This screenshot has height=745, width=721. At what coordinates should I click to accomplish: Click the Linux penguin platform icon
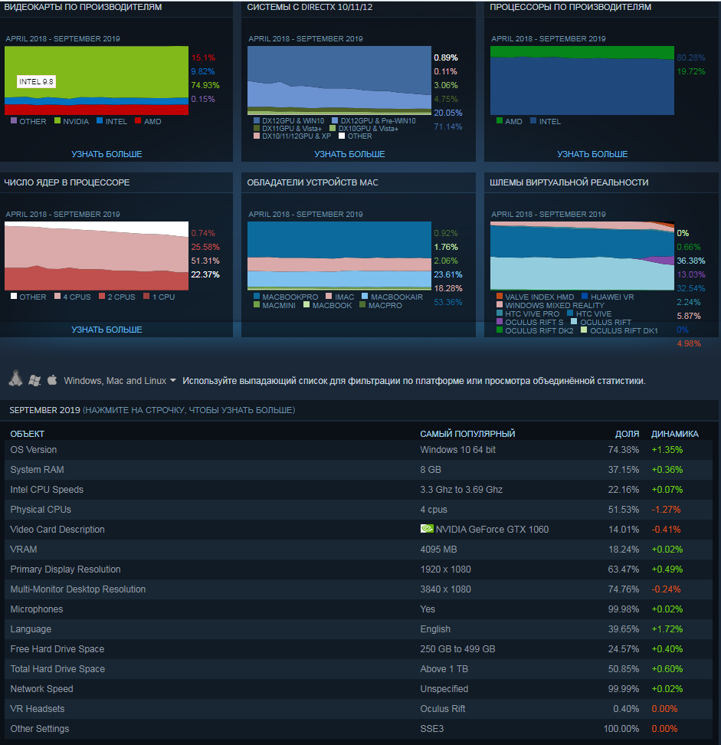pos(15,379)
